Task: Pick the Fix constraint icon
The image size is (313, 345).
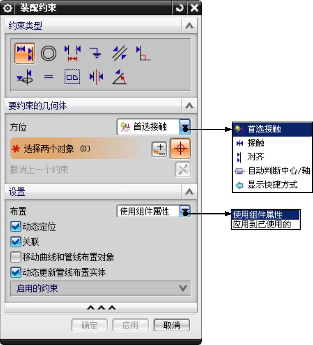Action: pos(96,53)
